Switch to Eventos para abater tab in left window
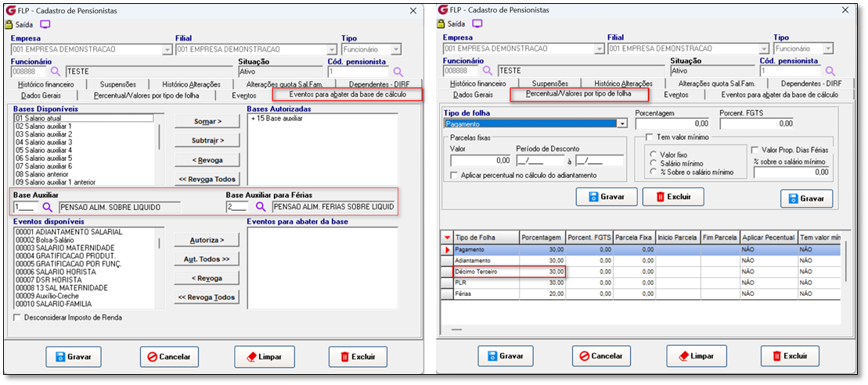Image resolution: width=868 pixels, height=385 pixels. pyautogui.click(x=348, y=94)
